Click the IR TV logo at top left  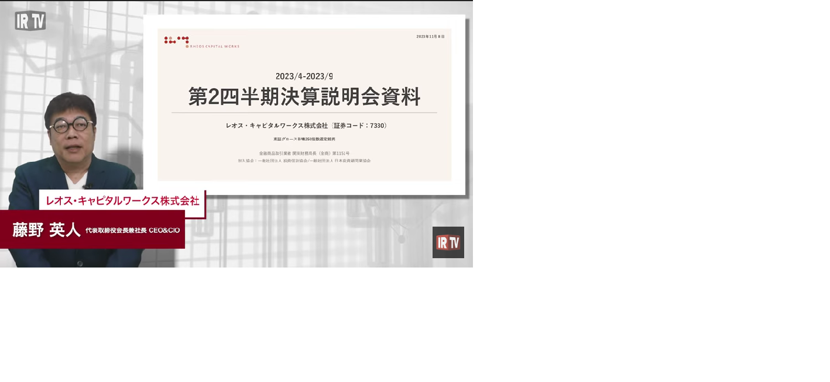[30, 20]
